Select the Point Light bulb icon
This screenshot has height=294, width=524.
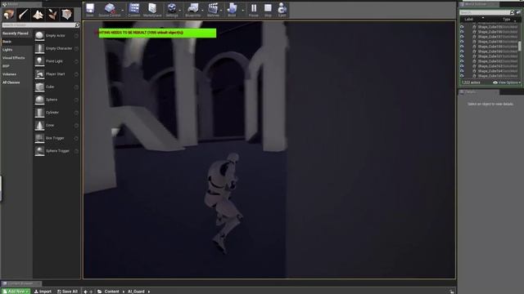[x=39, y=61]
